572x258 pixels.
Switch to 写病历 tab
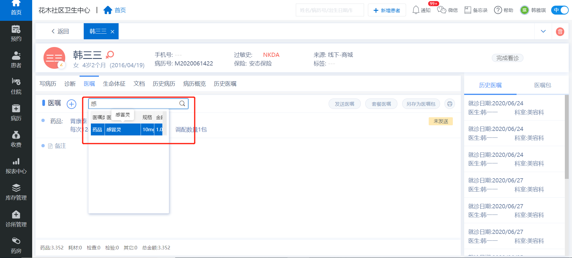click(x=48, y=84)
